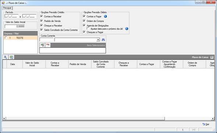
Task: Toggle Pedido de Venda checkbox
Action: coord(41,21)
